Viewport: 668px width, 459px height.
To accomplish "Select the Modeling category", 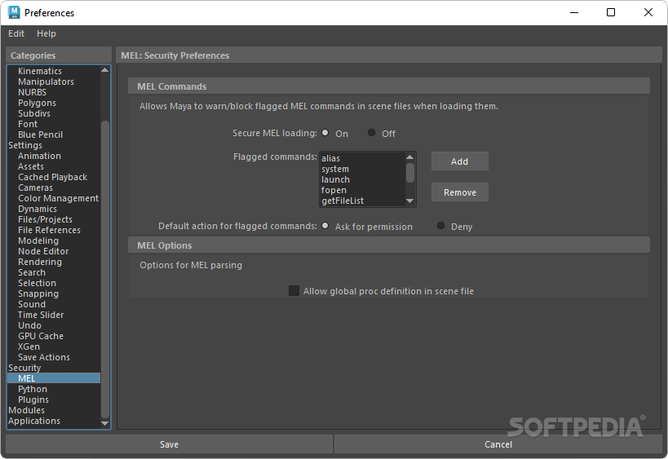I will tap(54, 241).
